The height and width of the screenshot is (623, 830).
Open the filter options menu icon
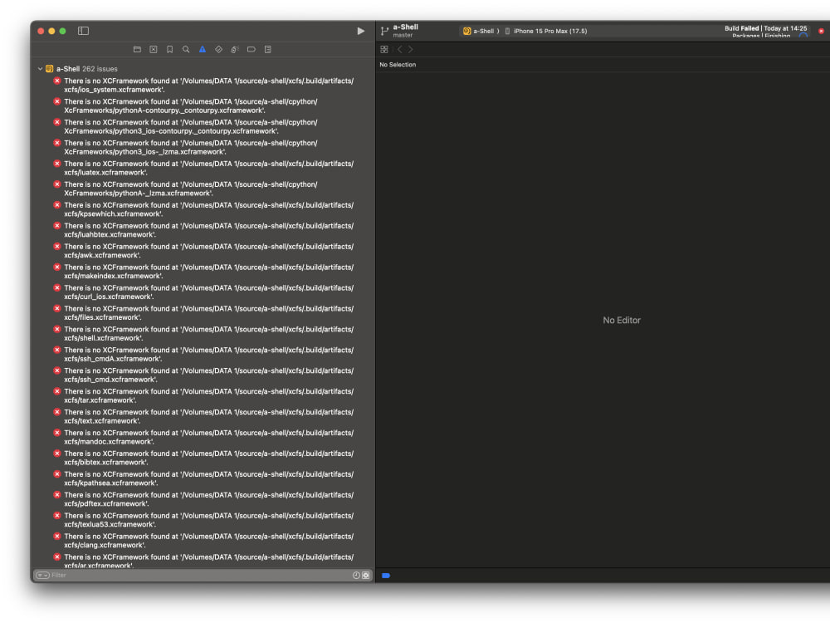[43, 576]
